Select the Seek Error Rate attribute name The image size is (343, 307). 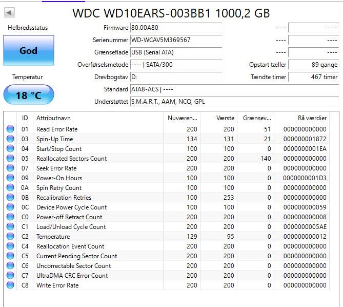56,168
